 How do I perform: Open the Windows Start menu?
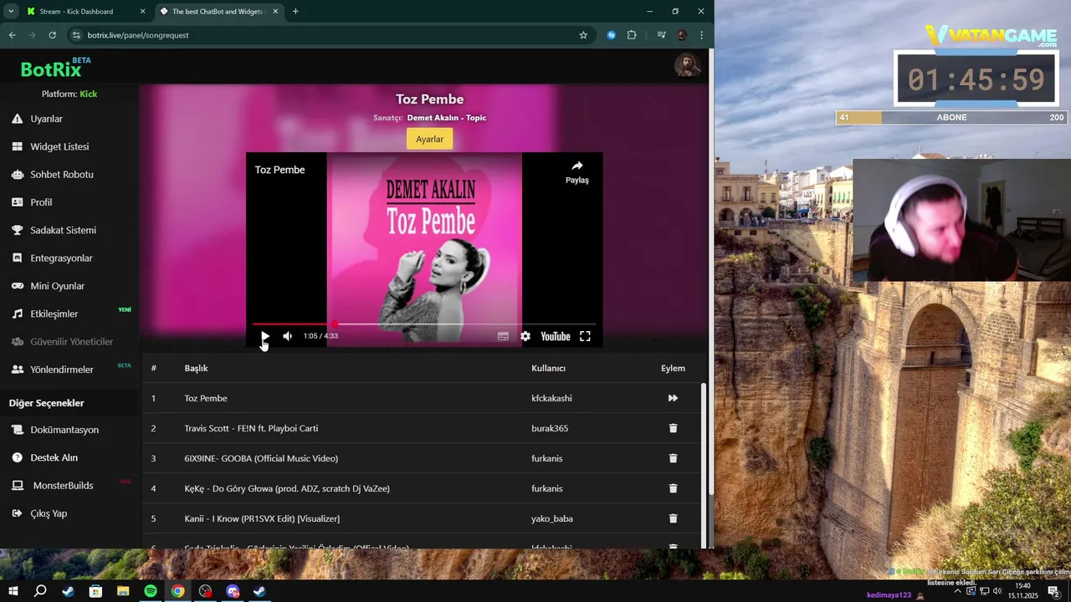13,591
